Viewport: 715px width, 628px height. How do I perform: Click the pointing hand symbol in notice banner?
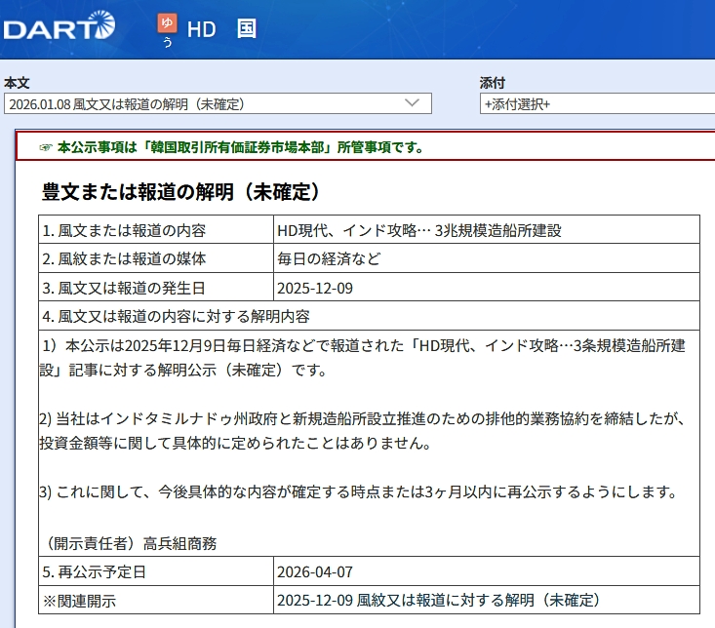click(x=45, y=147)
